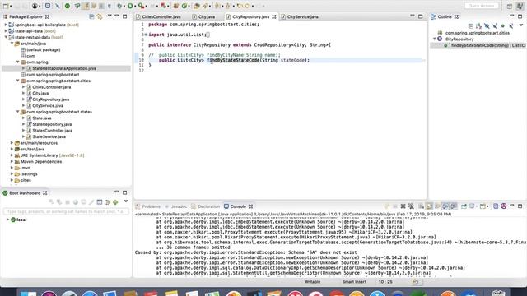This screenshot has height=296, width=527.
Task: Click Smart Insert in status bar
Action: point(354,282)
